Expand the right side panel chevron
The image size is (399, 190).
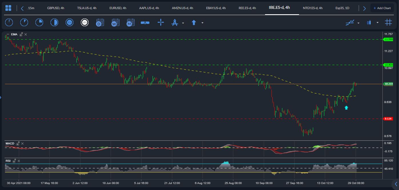(396, 184)
